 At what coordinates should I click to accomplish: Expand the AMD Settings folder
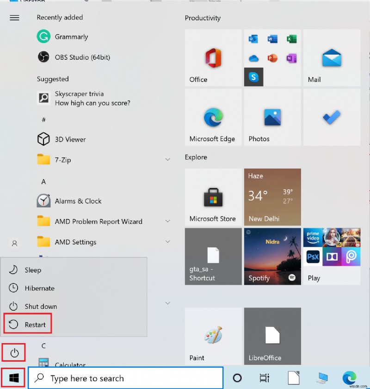167,242
